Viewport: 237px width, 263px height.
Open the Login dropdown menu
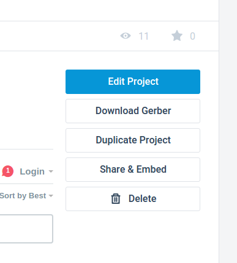point(36,171)
